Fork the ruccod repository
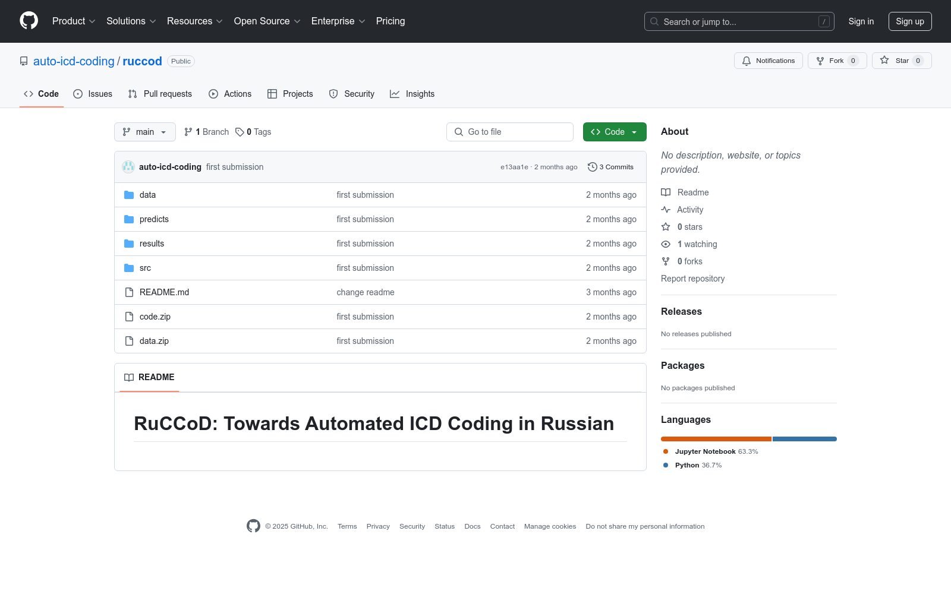This screenshot has height=594, width=951. [x=837, y=61]
